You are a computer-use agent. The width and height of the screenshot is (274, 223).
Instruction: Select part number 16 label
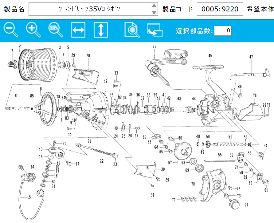pyautogui.click(x=56, y=176)
